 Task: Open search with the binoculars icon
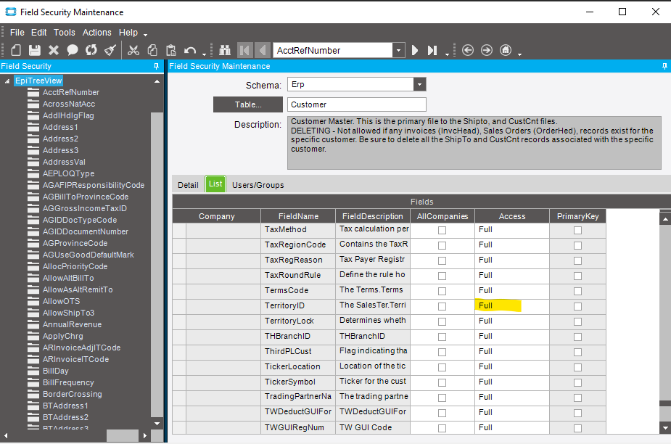tap(225, 50)
